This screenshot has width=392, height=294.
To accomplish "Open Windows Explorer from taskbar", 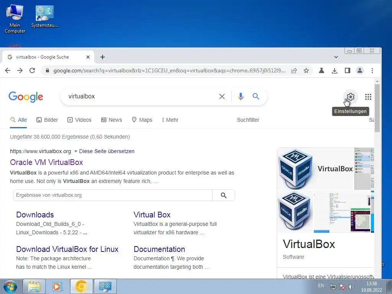I will (34, 286).
